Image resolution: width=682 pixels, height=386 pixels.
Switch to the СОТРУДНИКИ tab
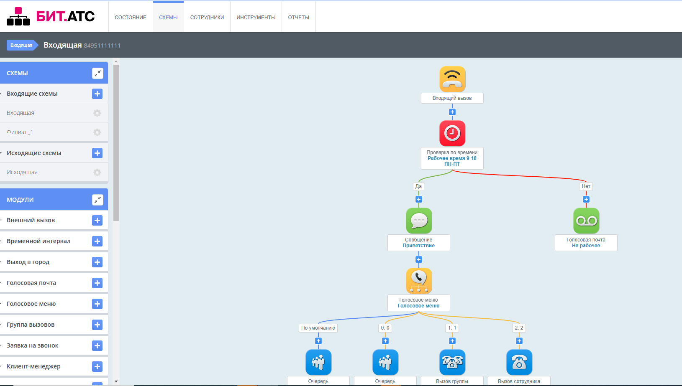click(207, 17)
